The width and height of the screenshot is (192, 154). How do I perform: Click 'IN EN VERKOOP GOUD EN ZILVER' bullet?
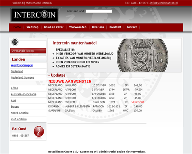tap(78, 62)
